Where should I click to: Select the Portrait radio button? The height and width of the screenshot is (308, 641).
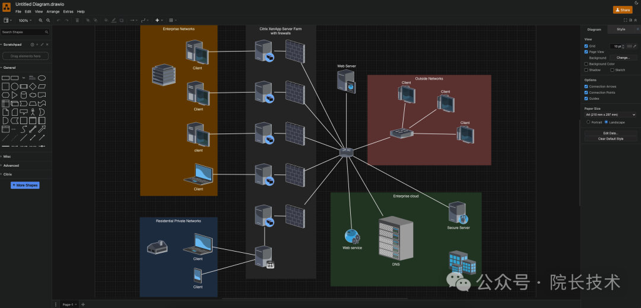click(x=588, y=122)
